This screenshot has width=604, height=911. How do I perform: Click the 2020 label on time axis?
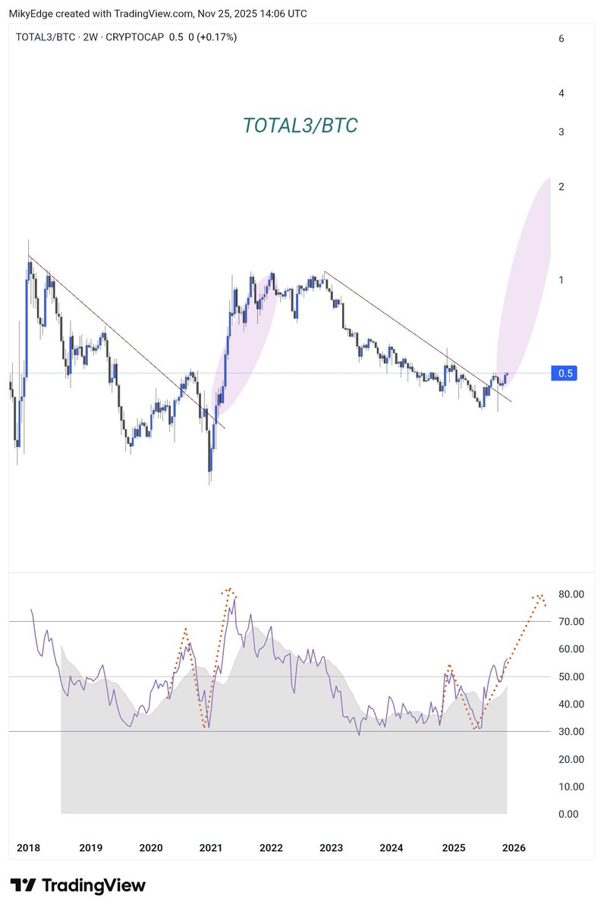[150, 846]
